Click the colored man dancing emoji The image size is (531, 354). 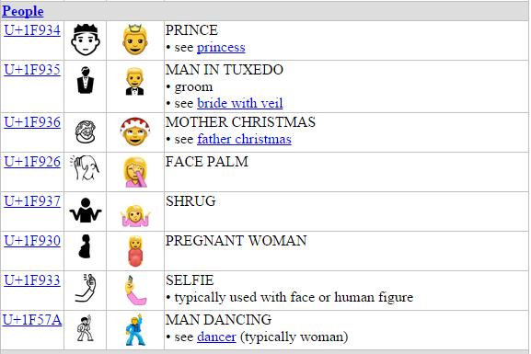(x=136, y=329)
